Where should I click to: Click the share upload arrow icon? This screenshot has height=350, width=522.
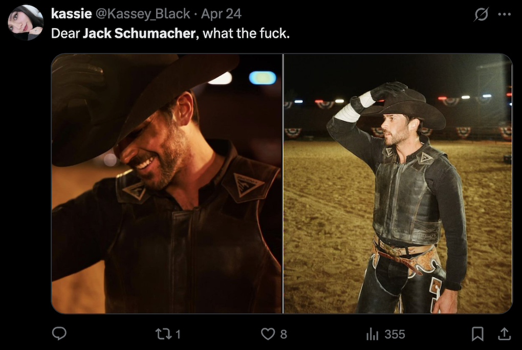coord(504,334)
